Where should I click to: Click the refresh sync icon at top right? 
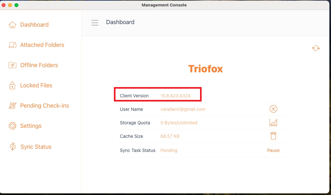[x=316, y=48]
